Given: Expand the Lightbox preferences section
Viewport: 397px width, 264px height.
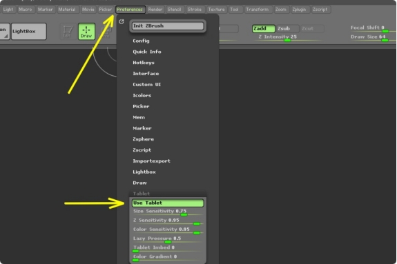Looking at the screenshot, I should [144, 172].
